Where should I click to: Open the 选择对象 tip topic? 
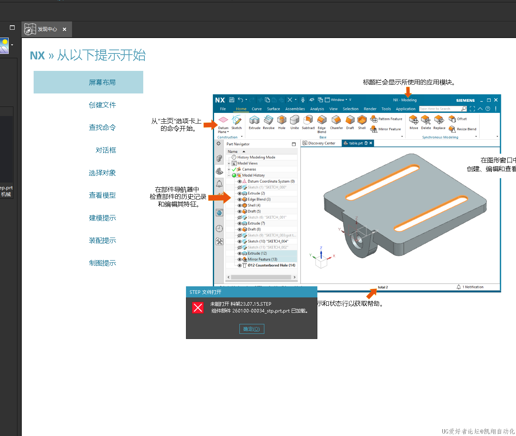(x=102, y=173)
